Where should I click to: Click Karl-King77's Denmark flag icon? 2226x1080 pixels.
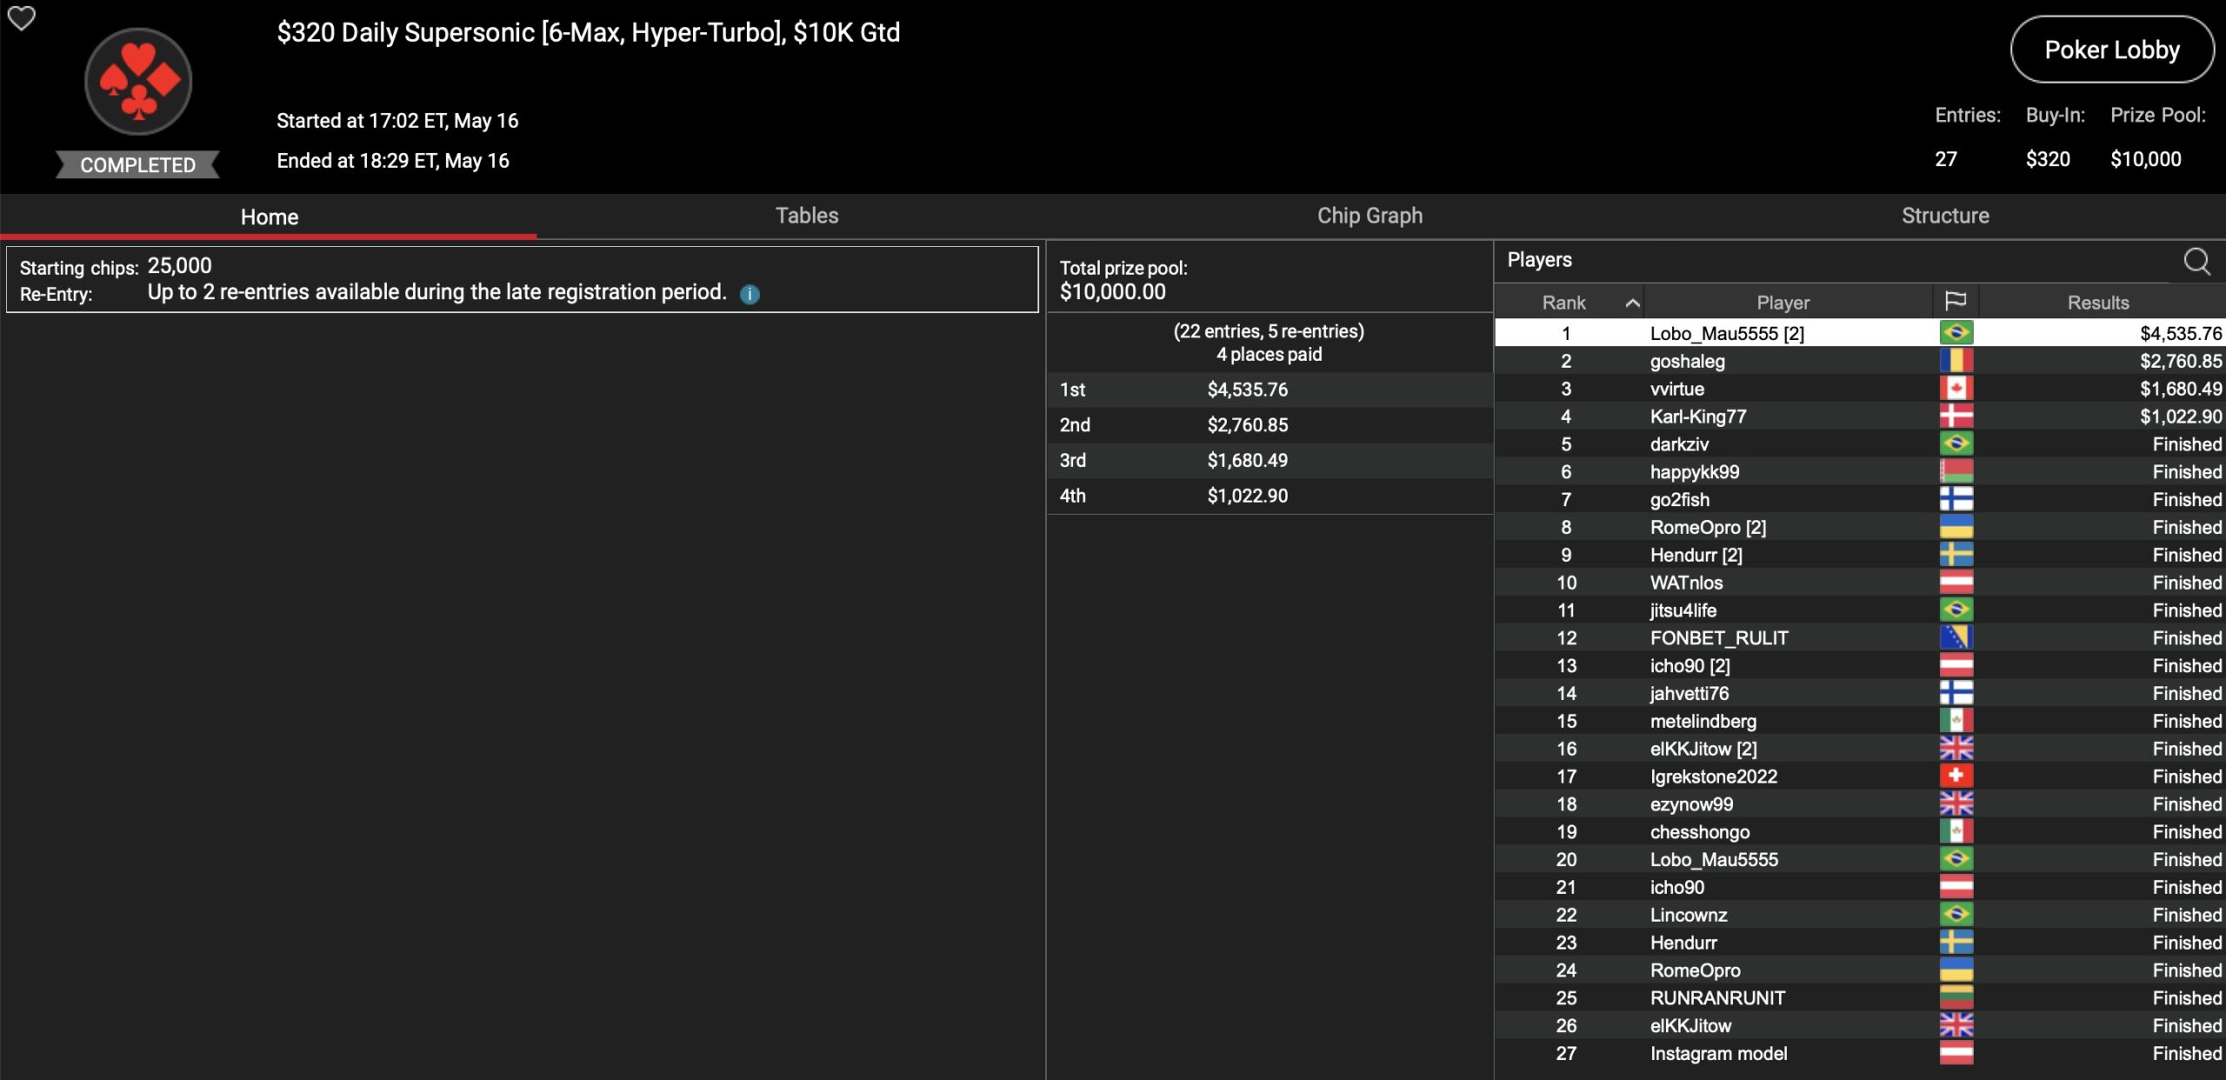pos(1956,417)
